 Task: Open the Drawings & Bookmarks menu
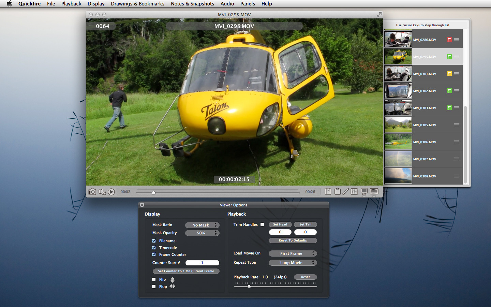pos(137,4)
